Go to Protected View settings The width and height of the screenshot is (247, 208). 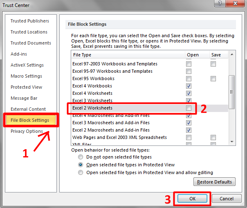coord(26,87)
